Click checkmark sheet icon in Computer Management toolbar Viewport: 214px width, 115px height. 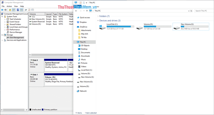29,10
